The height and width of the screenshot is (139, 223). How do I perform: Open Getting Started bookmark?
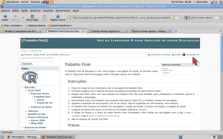pos(36,26)
